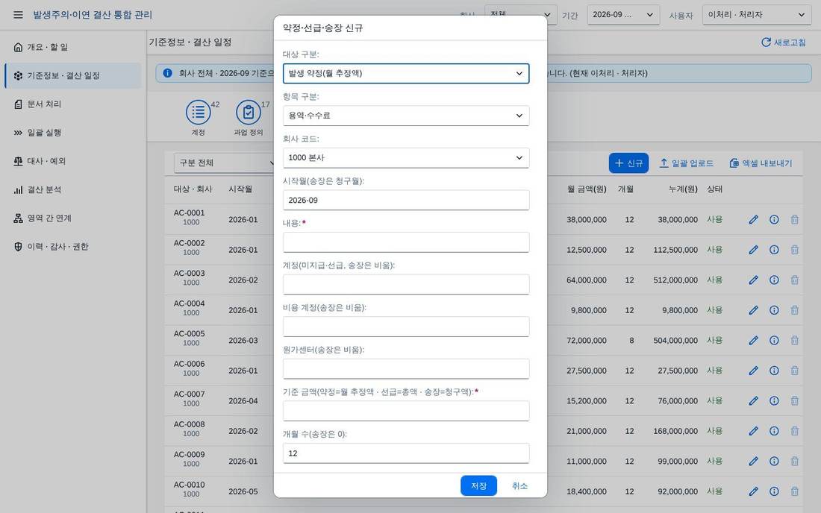The image size is (821, 513).
Task: Open 영역 간 연계 in sidebar
Action: pyautogui.click(x=73, y=218)
